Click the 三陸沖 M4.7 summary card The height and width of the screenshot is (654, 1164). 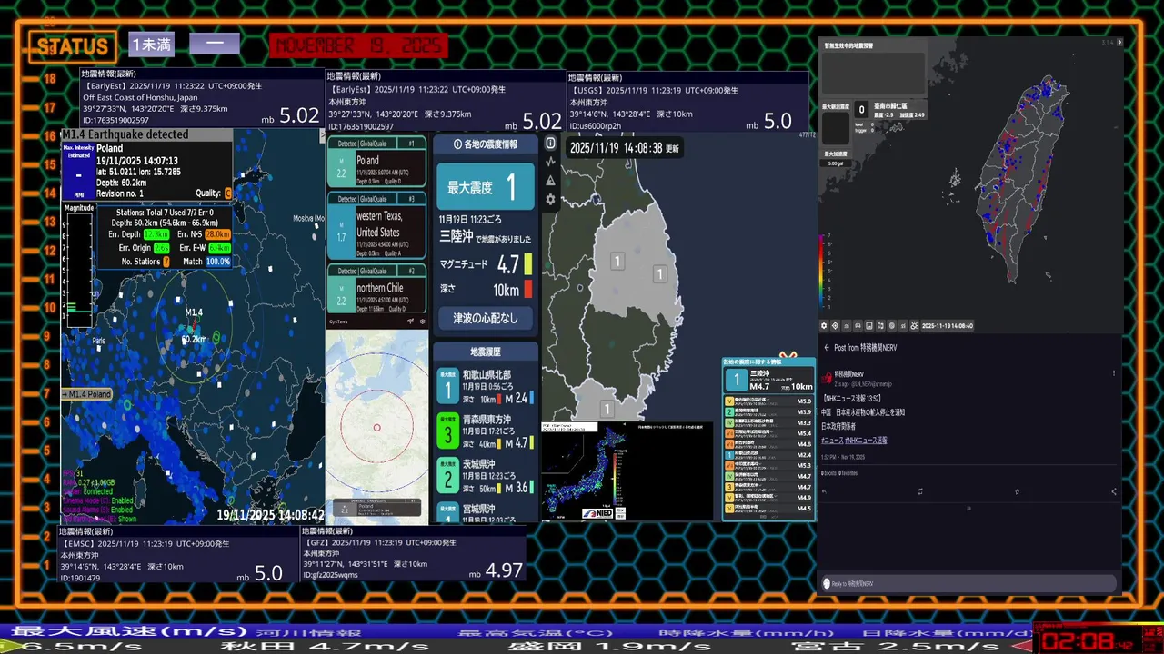click(x=768, y=379)
